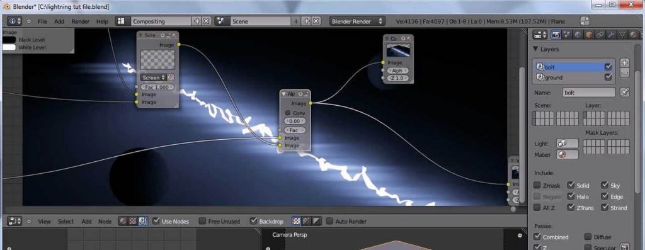Switch to Object Data properties tab

coord(623,35)
